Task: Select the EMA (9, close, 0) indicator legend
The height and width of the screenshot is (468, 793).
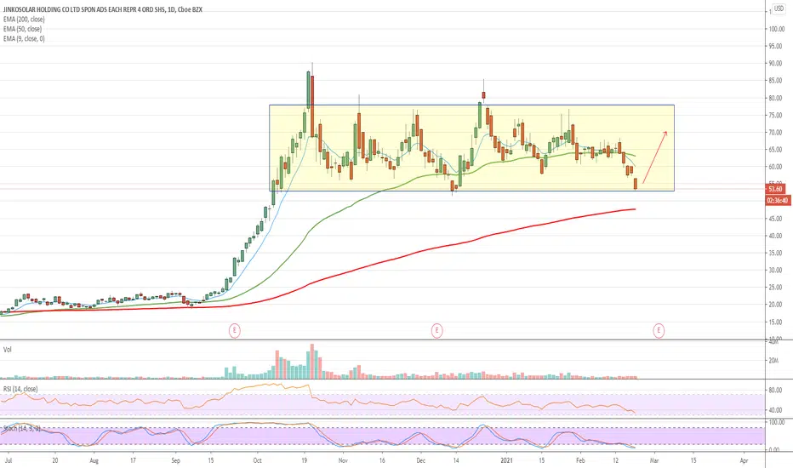Action: coord(24,38)
